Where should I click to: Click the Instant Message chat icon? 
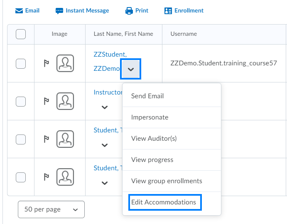click(x=59, y=11)
